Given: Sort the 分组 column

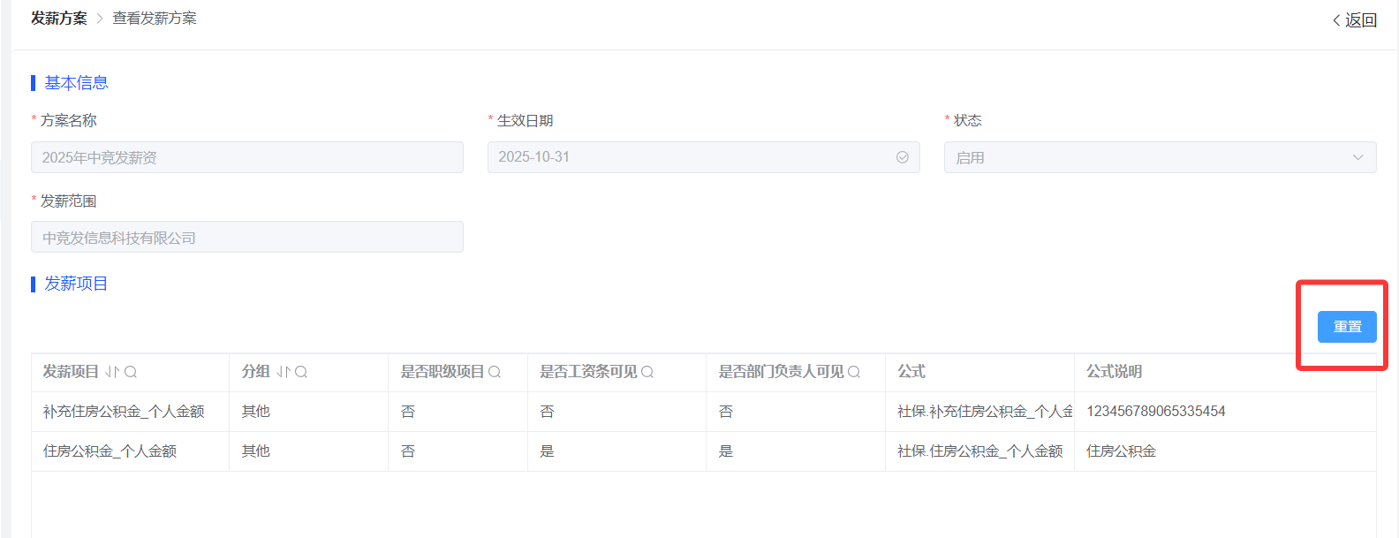Looking at the screenshot, I should pos(284,372).
